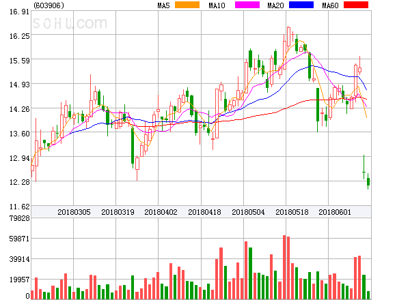The height and width of the screenshot is (300, 410).
Task: Click the blue MA20 legend swatch
Action: [301, 5]
